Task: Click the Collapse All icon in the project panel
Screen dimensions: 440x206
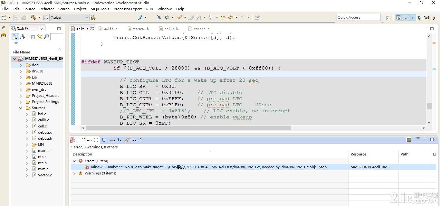Action: (33, 37)
